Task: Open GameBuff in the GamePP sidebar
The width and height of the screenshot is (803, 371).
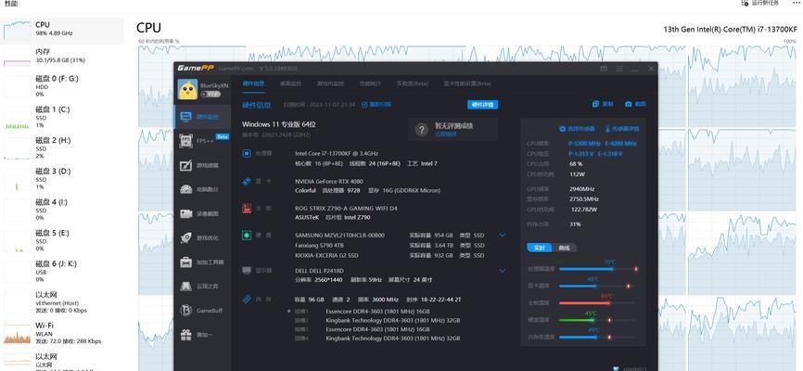Action: [201, 311]
